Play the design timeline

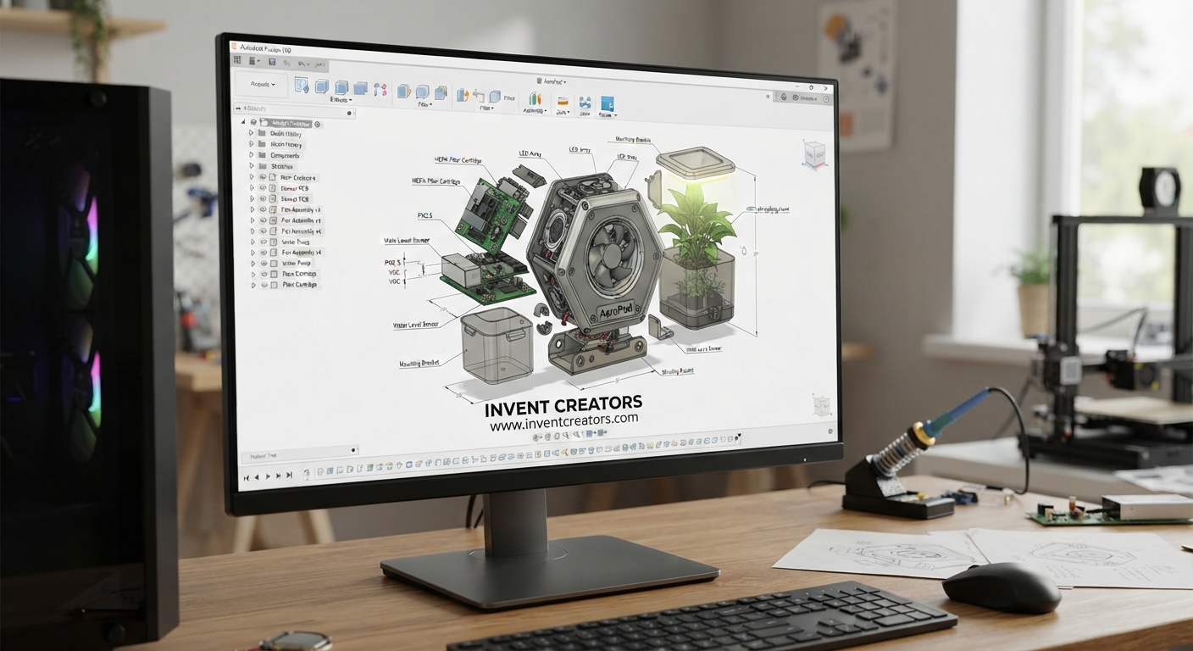[268, 476]
